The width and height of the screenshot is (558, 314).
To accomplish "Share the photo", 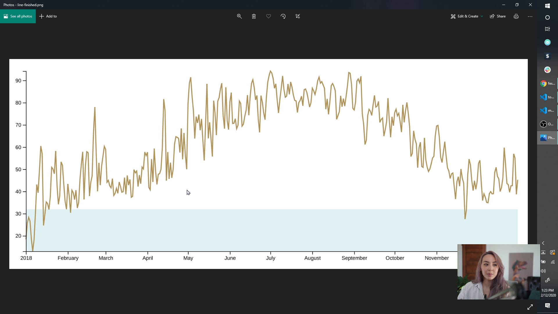I will 497,16.
